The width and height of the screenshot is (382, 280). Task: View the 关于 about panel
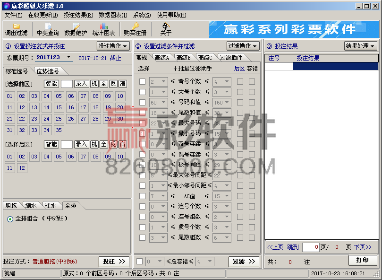click(x=165, y=29)
